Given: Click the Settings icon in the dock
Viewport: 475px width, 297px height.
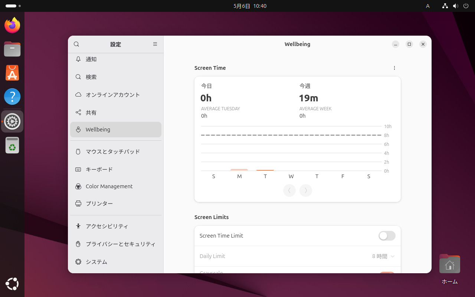Looking at the screenshot, I should point(12,121).
